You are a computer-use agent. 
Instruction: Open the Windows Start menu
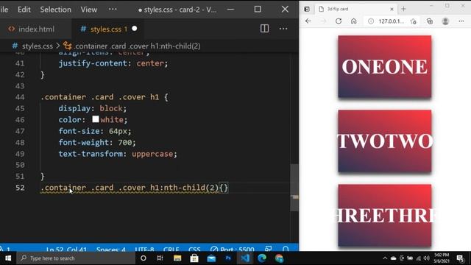8,258
